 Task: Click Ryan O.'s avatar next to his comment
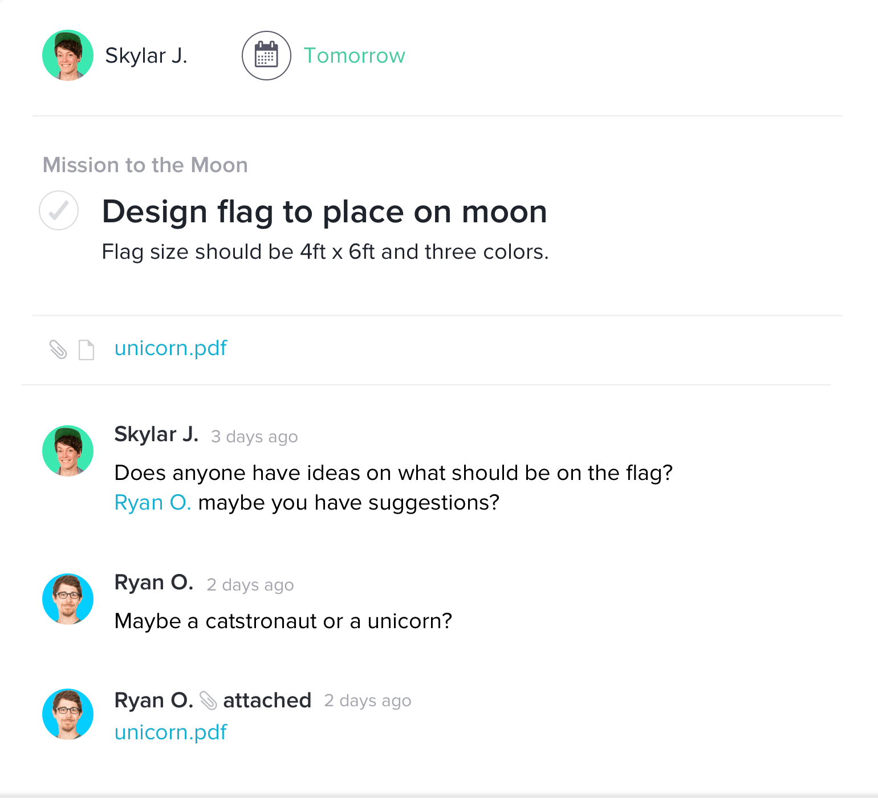coord(67,599)
